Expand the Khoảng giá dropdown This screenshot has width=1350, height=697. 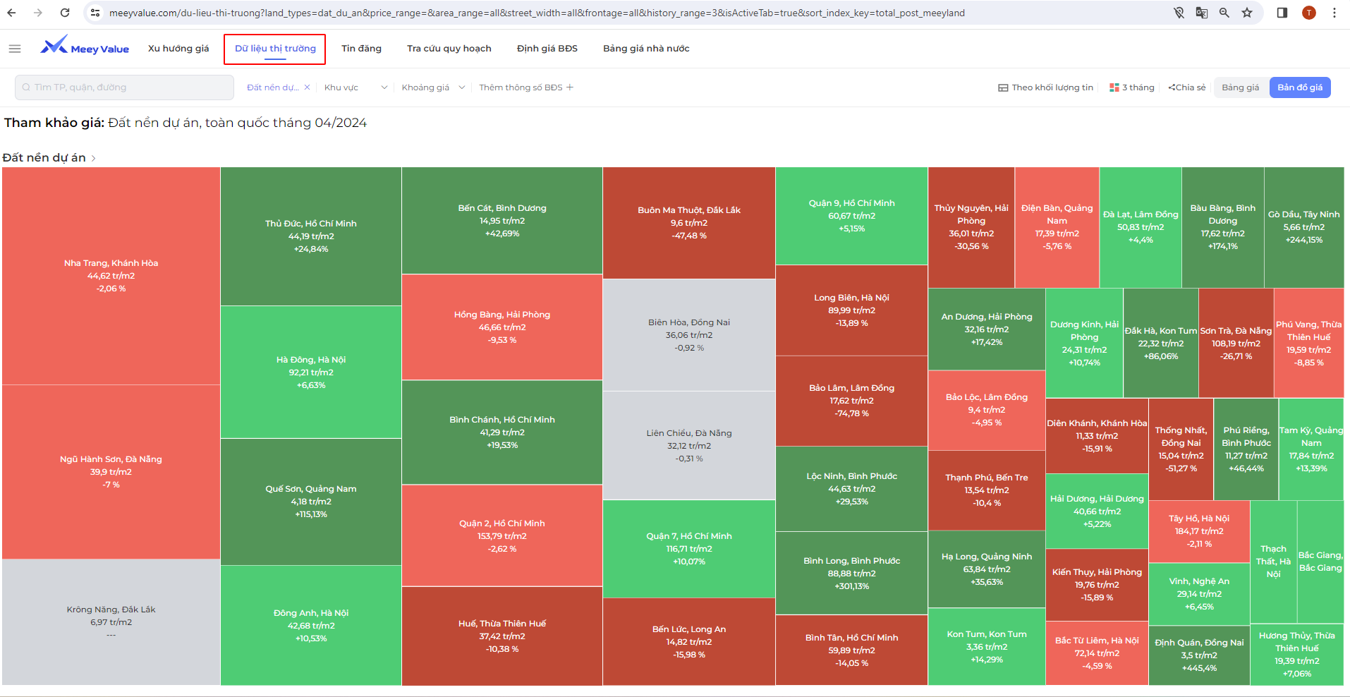[433, 87]
